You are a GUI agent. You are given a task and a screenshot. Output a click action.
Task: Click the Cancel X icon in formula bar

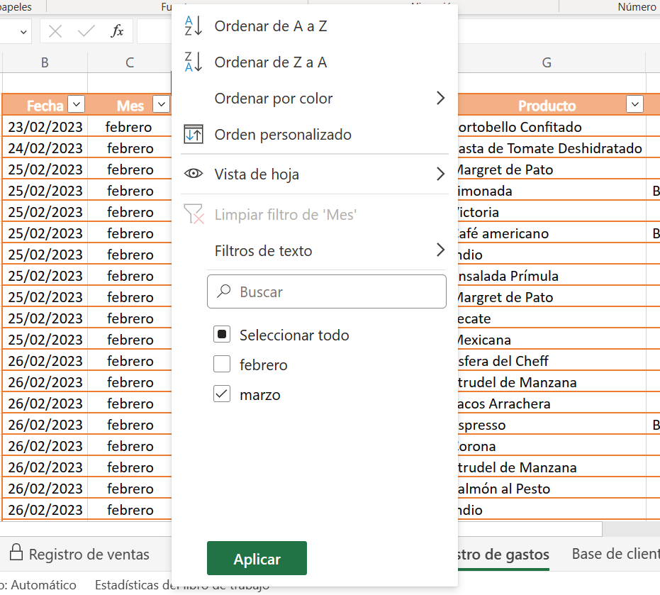pyautogui.click(x=53, y=30)
